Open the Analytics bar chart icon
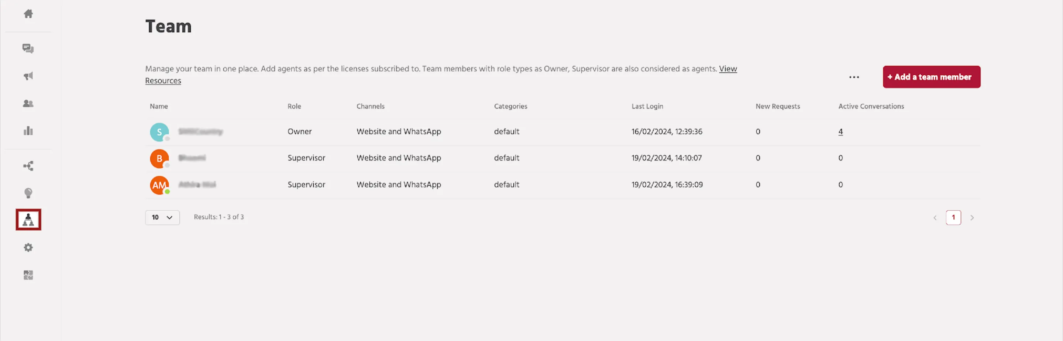 [28, 131]
